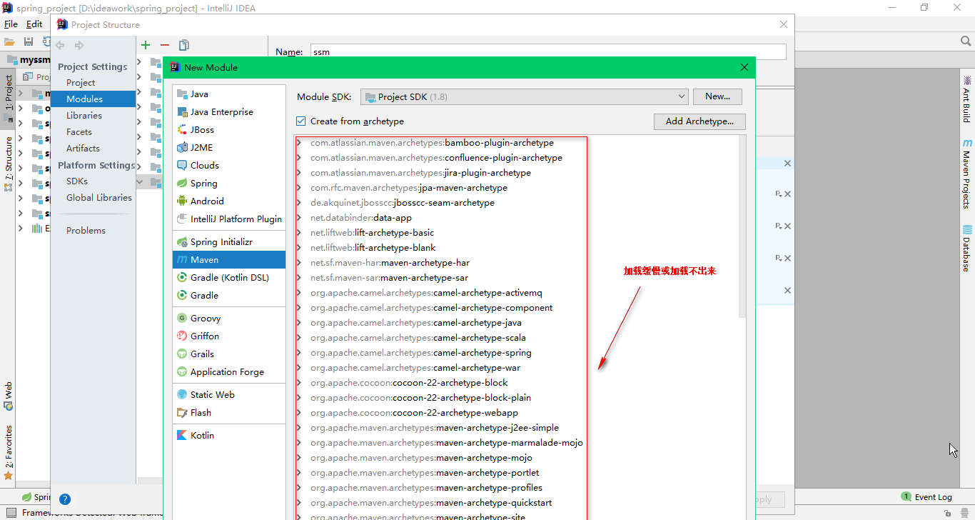Click the Add Archetype... button

[699, 121]
